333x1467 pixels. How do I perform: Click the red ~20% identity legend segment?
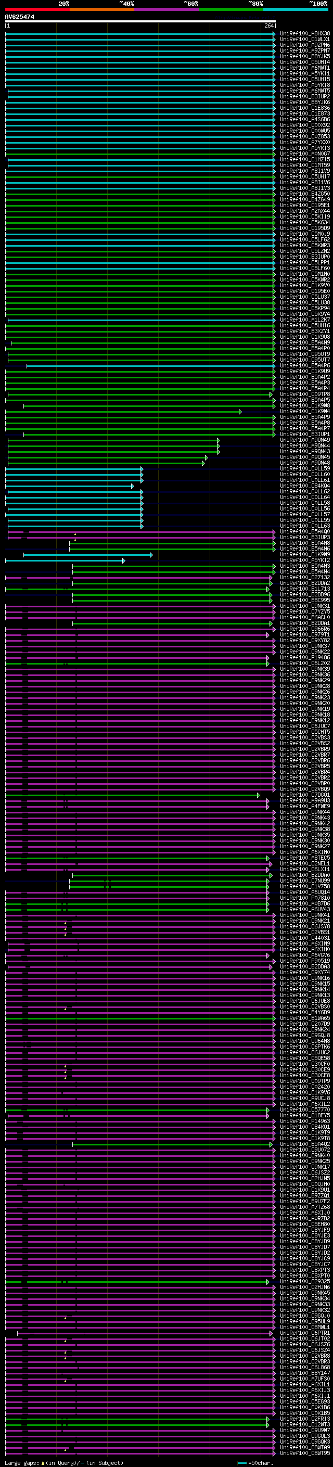point(37,9)
